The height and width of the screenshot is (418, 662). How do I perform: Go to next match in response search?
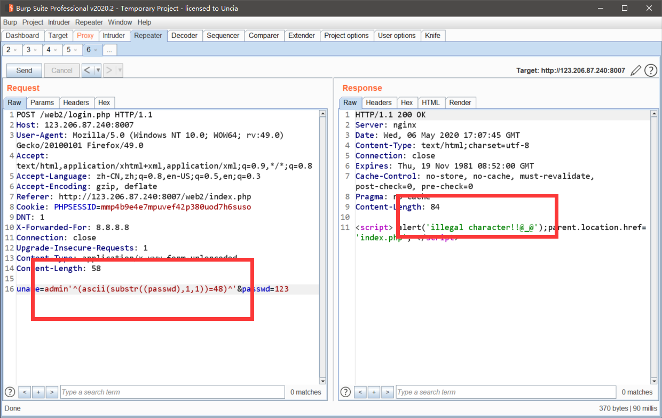tap(388, 392)
